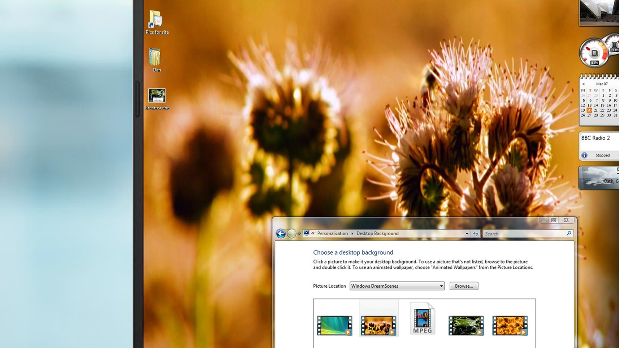The image size is (619, 348).
Task: Open recent pages dropdown arrow
Action: point(299,234)
